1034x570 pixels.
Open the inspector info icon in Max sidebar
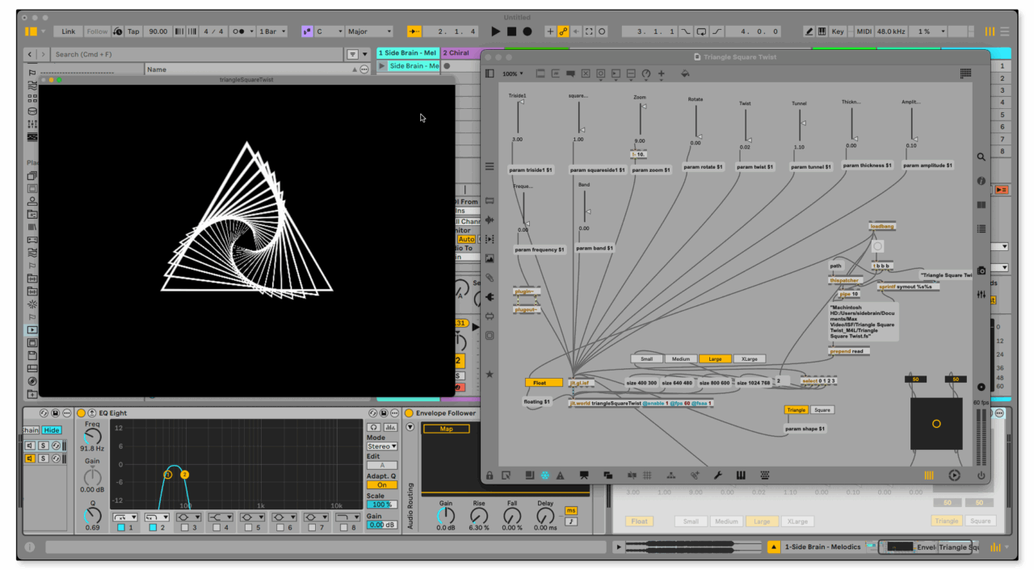981,181
